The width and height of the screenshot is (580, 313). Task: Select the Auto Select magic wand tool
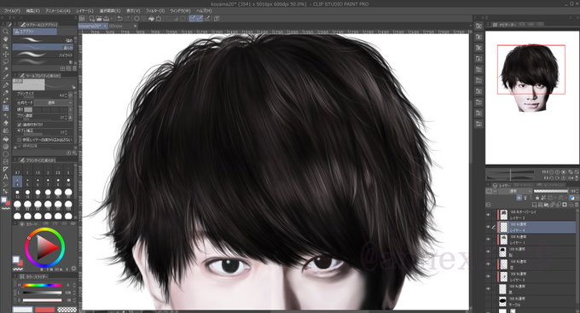(6, 69)
